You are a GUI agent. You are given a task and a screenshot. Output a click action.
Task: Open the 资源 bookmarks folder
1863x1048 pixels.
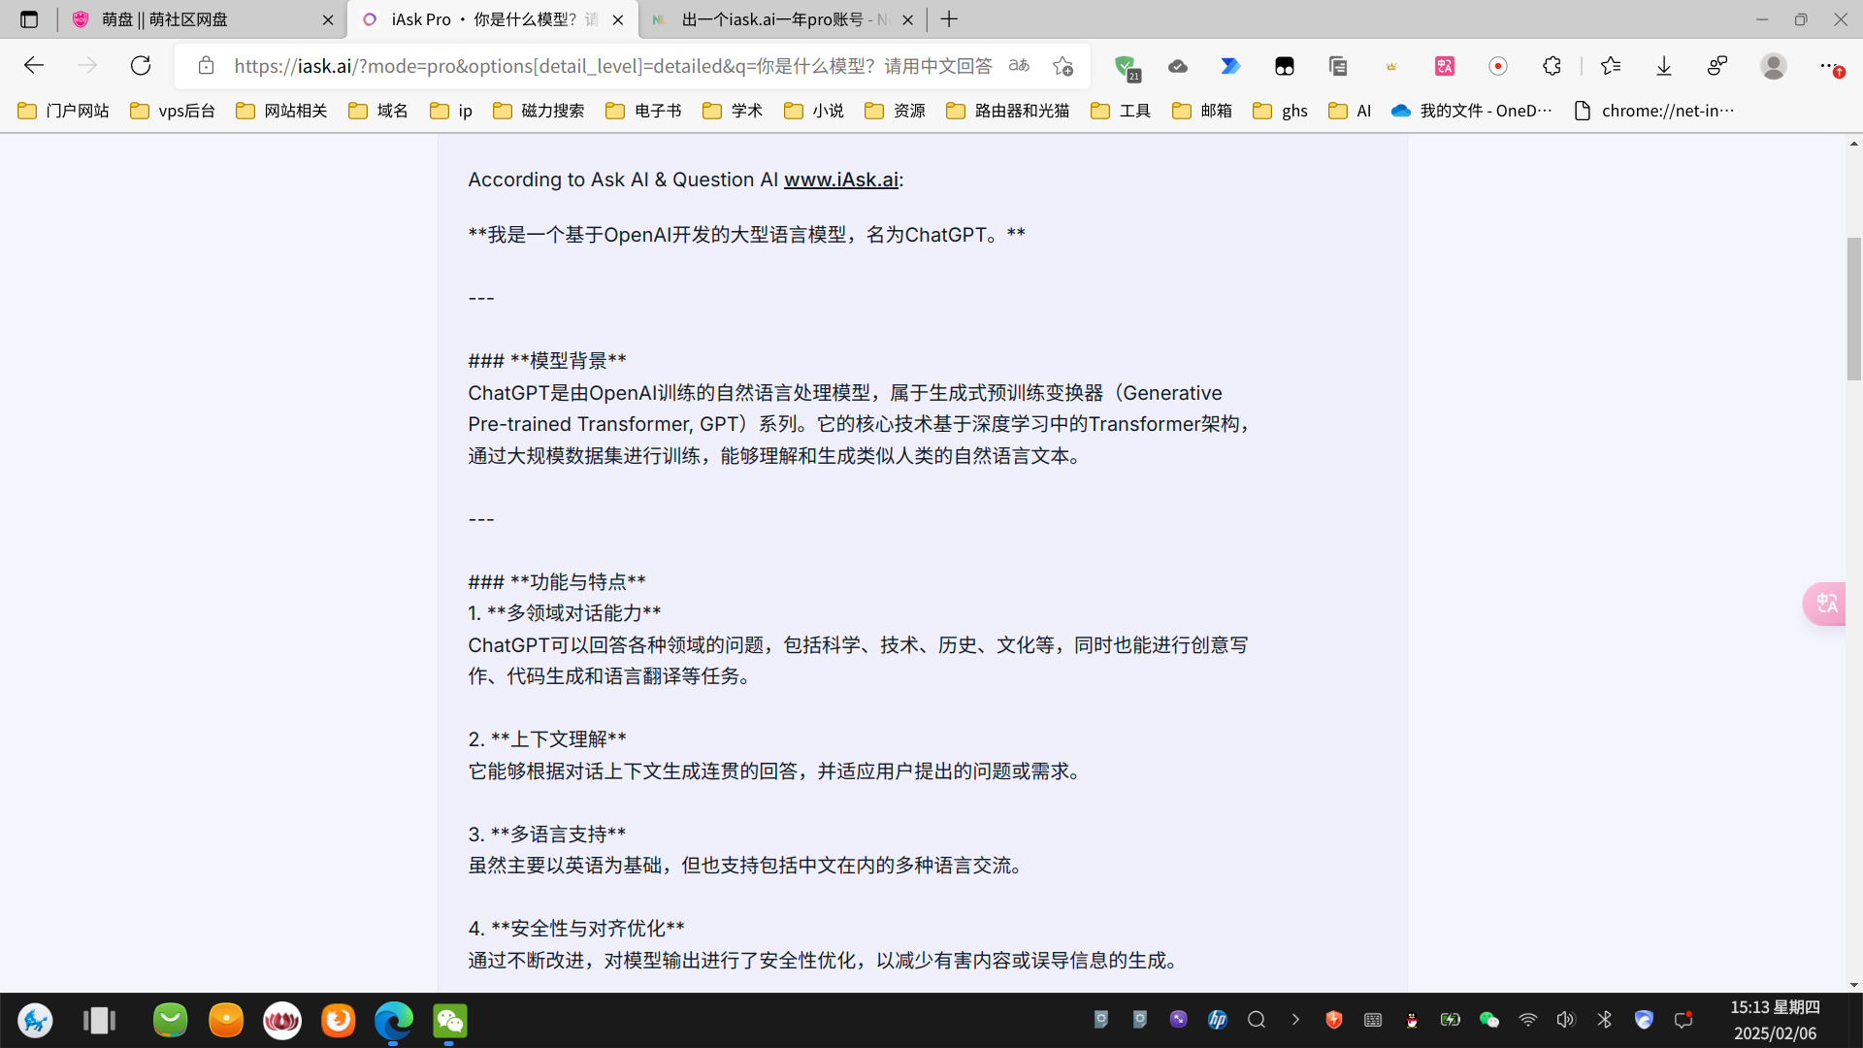pos(896,111)
